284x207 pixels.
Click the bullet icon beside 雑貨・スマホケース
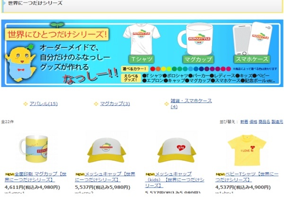(x=167, y=104)
